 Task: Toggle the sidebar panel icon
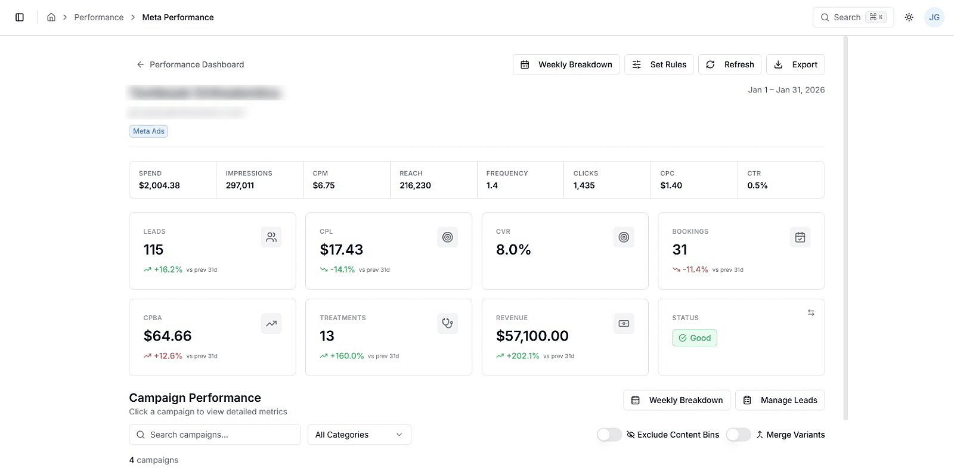pyautogui.click(x=20, y=17)
